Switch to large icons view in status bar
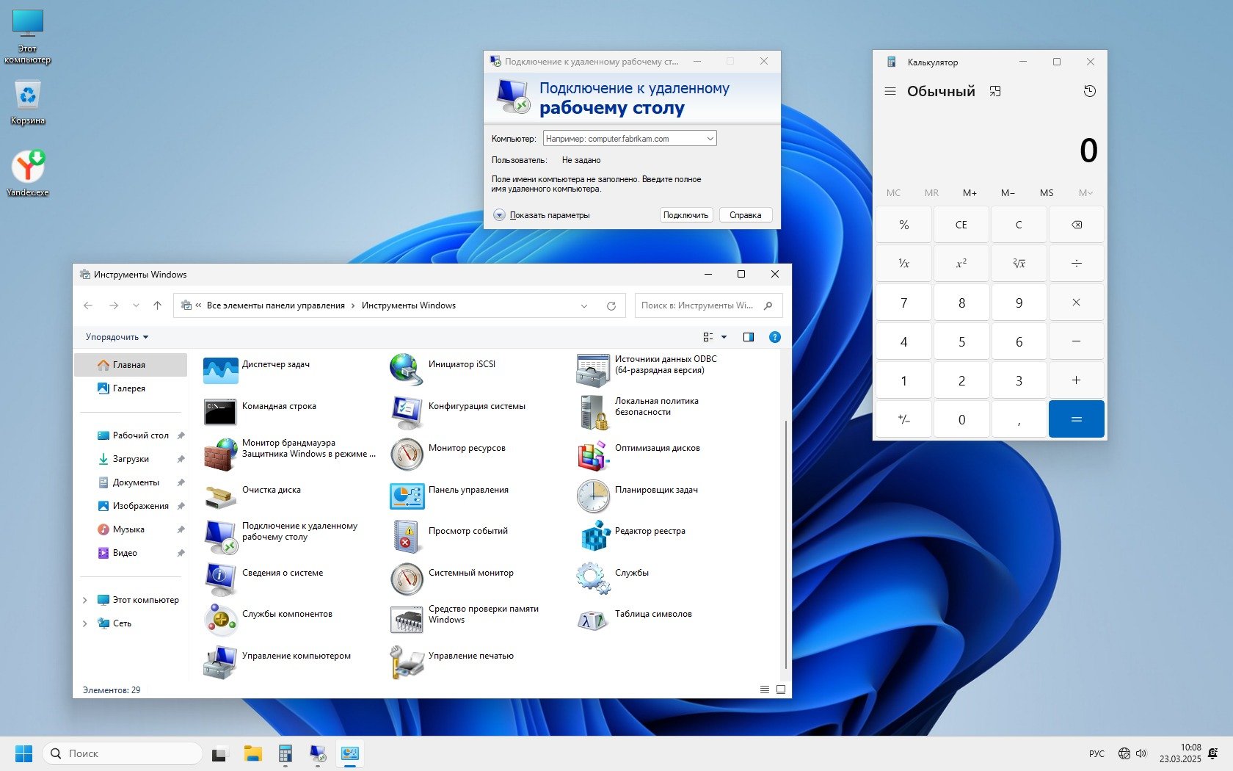1233x771 pixels. click(x=781, y=689)
